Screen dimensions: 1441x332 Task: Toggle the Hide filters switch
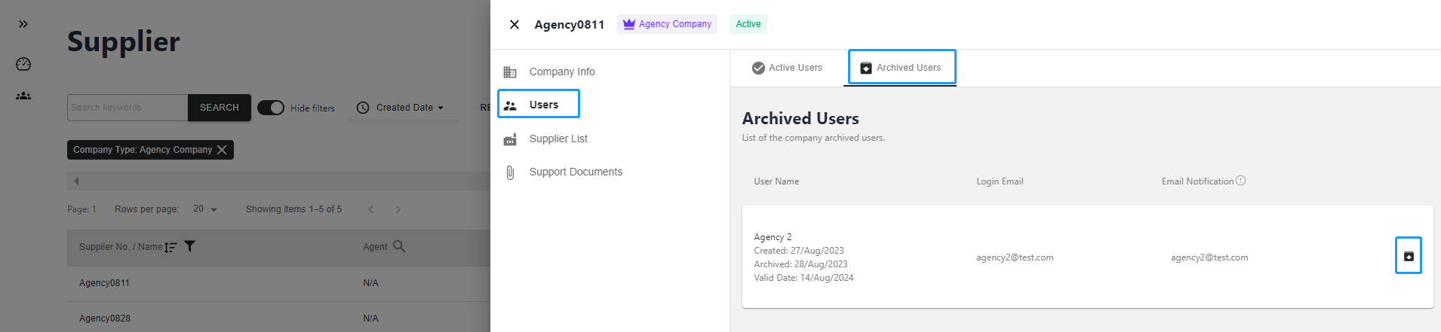(271, 108)
